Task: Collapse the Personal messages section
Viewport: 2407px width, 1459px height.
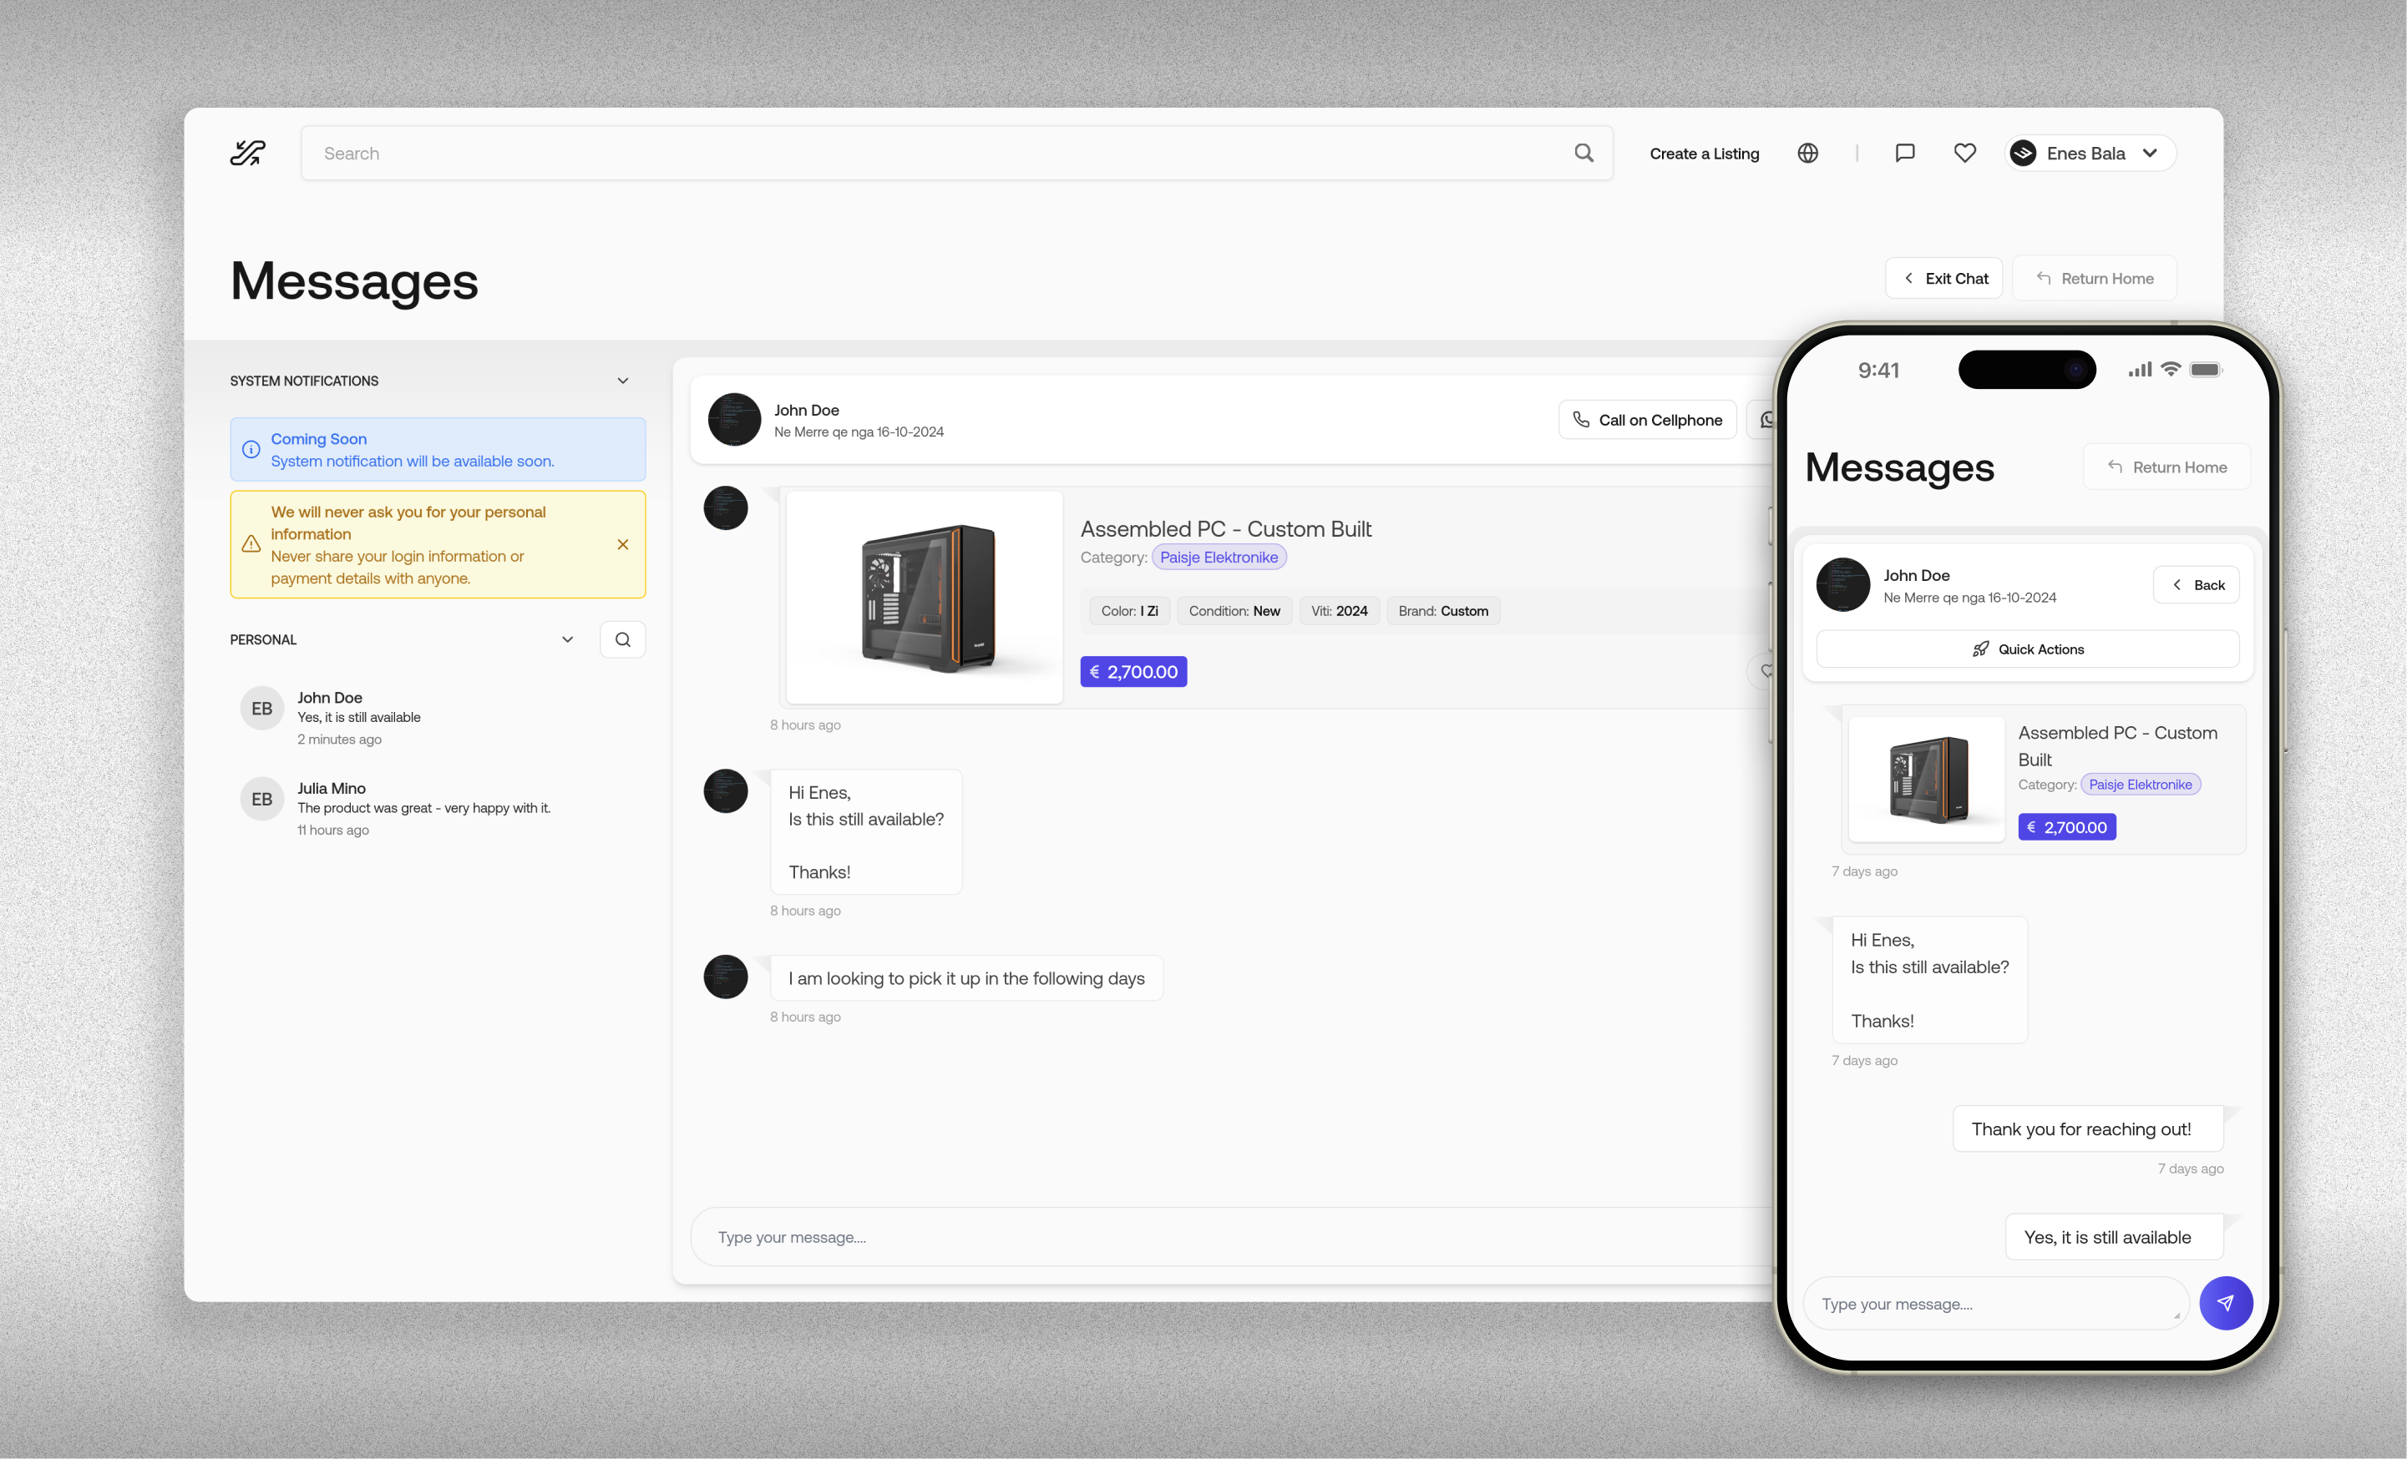Action: pos(569,638)
